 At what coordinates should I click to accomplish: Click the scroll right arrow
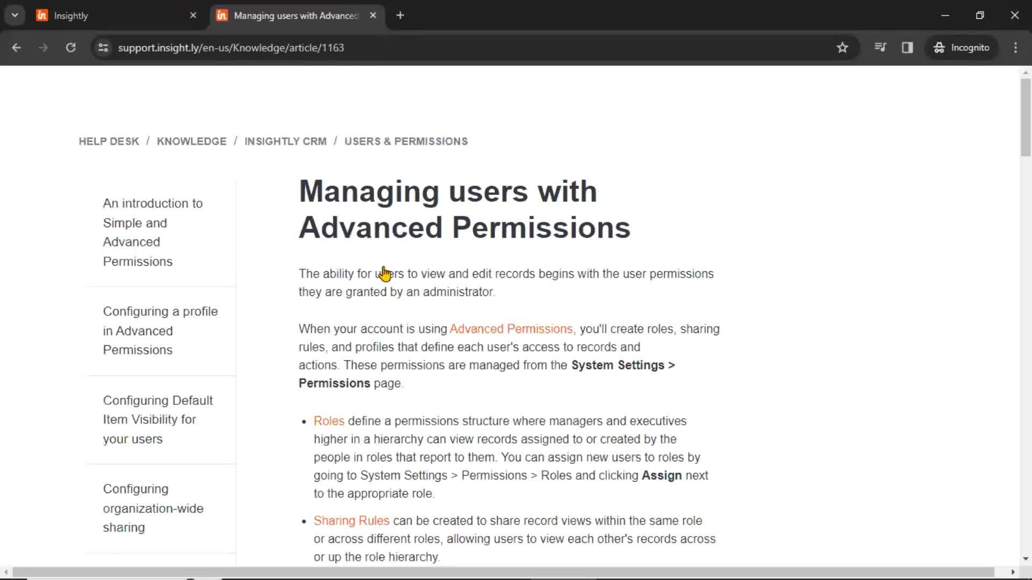coord(1013,572)
